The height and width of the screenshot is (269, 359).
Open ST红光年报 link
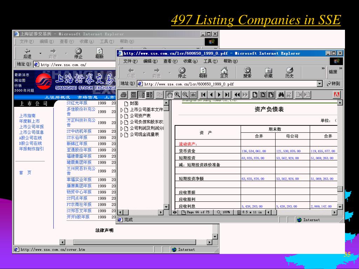pyautogui.click(x=77, y=103)
